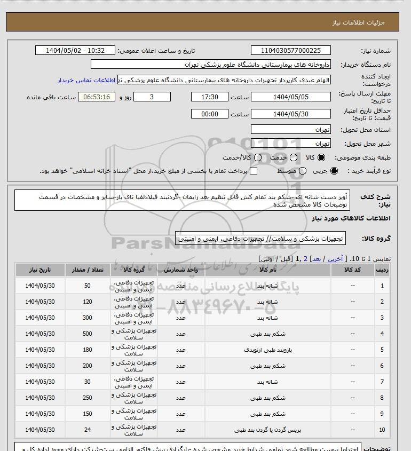Select the جزیی purchase type radio
411x451 pixels.
[334, 171]
